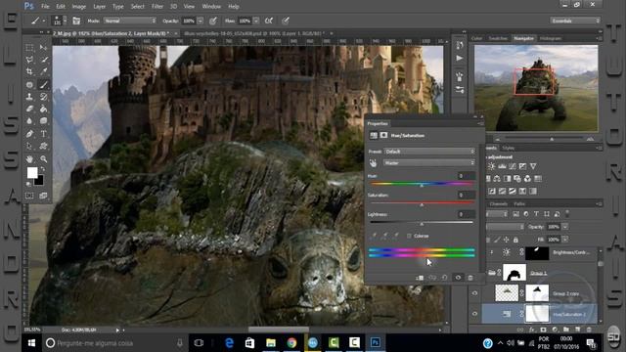Switch to the Channels tab
The image size is (626, 352).
[x=499, y=204]
